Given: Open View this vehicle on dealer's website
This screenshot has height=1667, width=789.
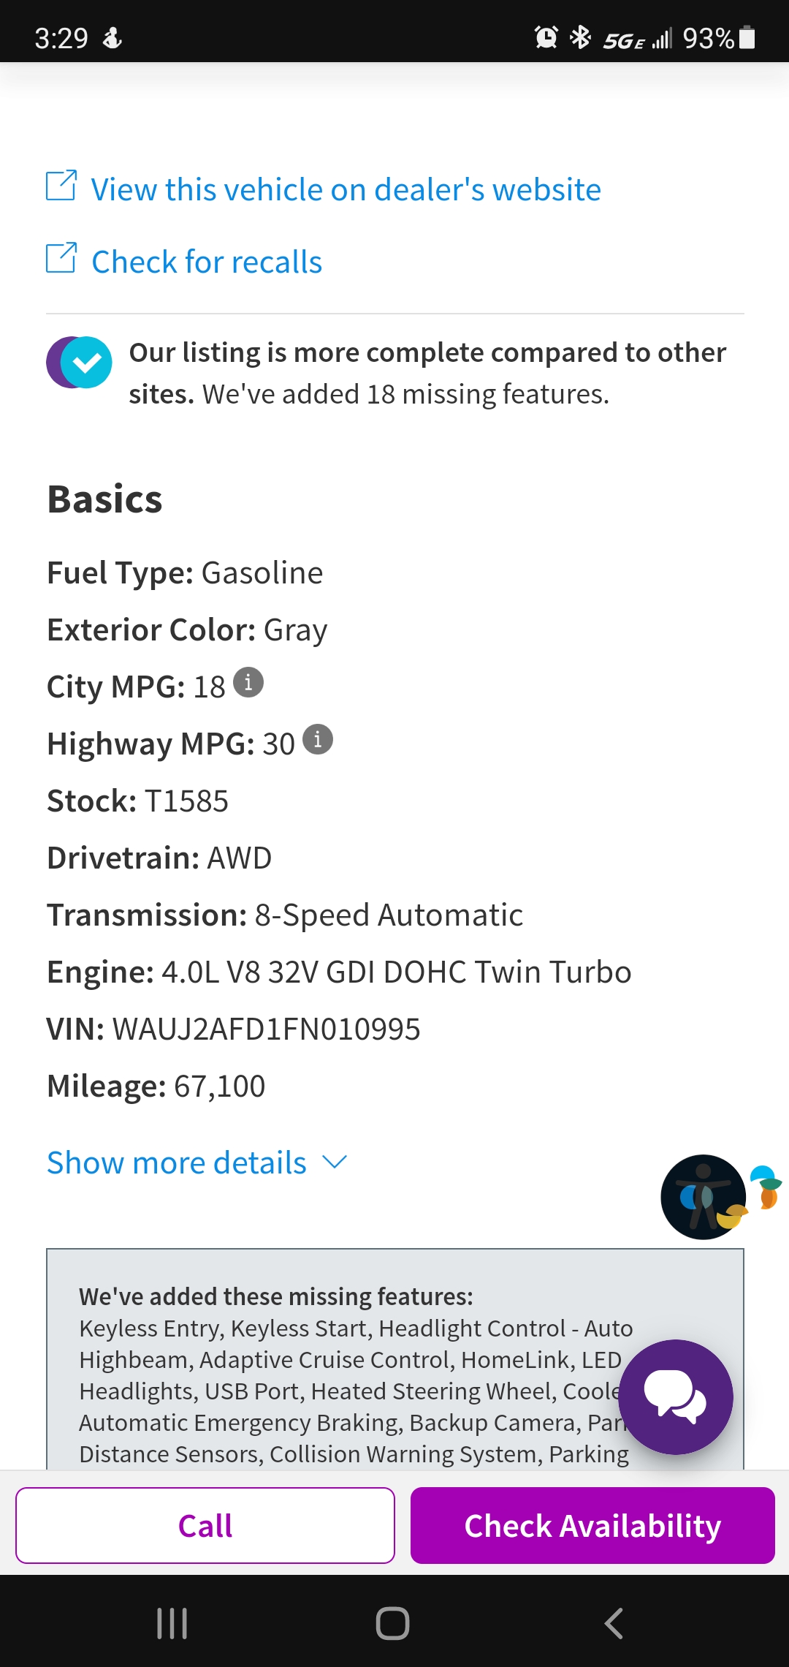Looking at the screenshot, I should 346,190.
